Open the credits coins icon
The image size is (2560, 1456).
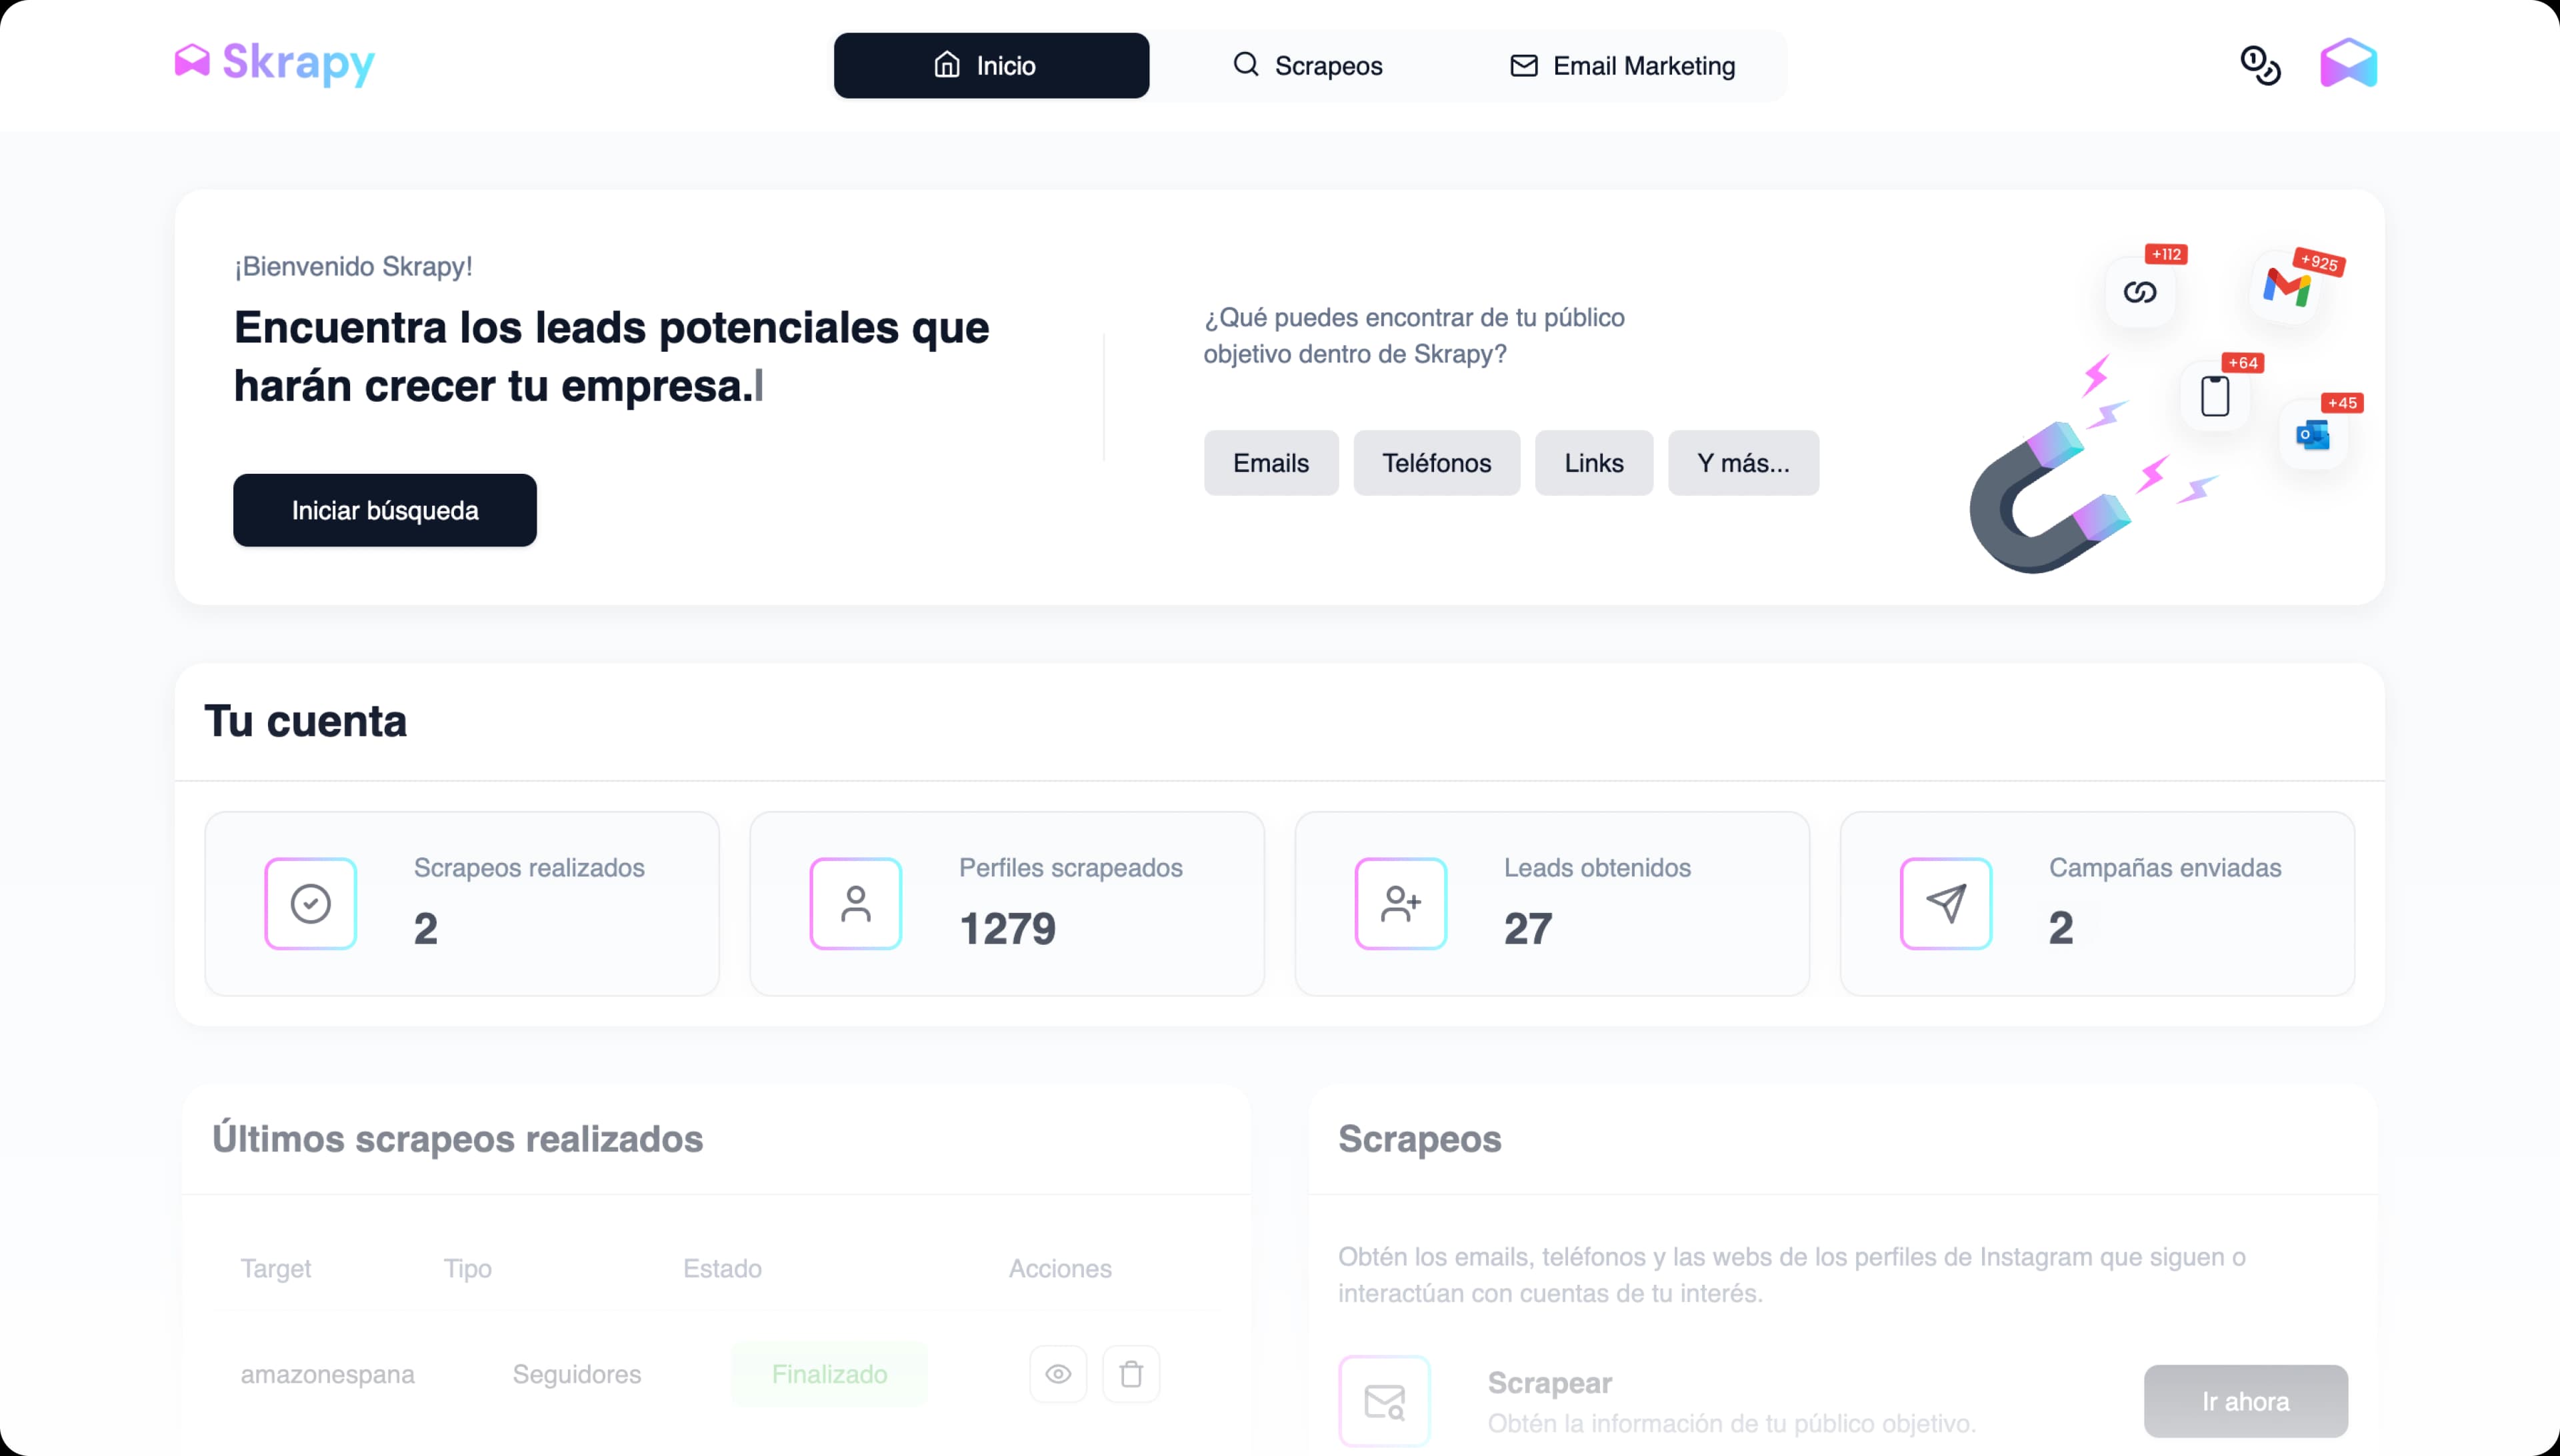(x=2260, y=66)
